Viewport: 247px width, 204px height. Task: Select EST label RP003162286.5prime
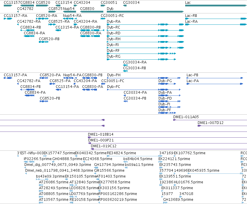118,194
